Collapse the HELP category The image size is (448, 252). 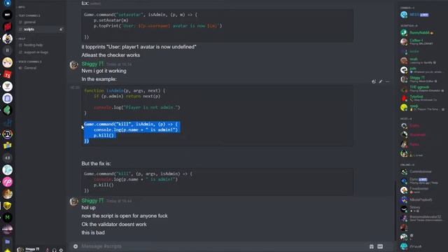[x=22, y=38]
